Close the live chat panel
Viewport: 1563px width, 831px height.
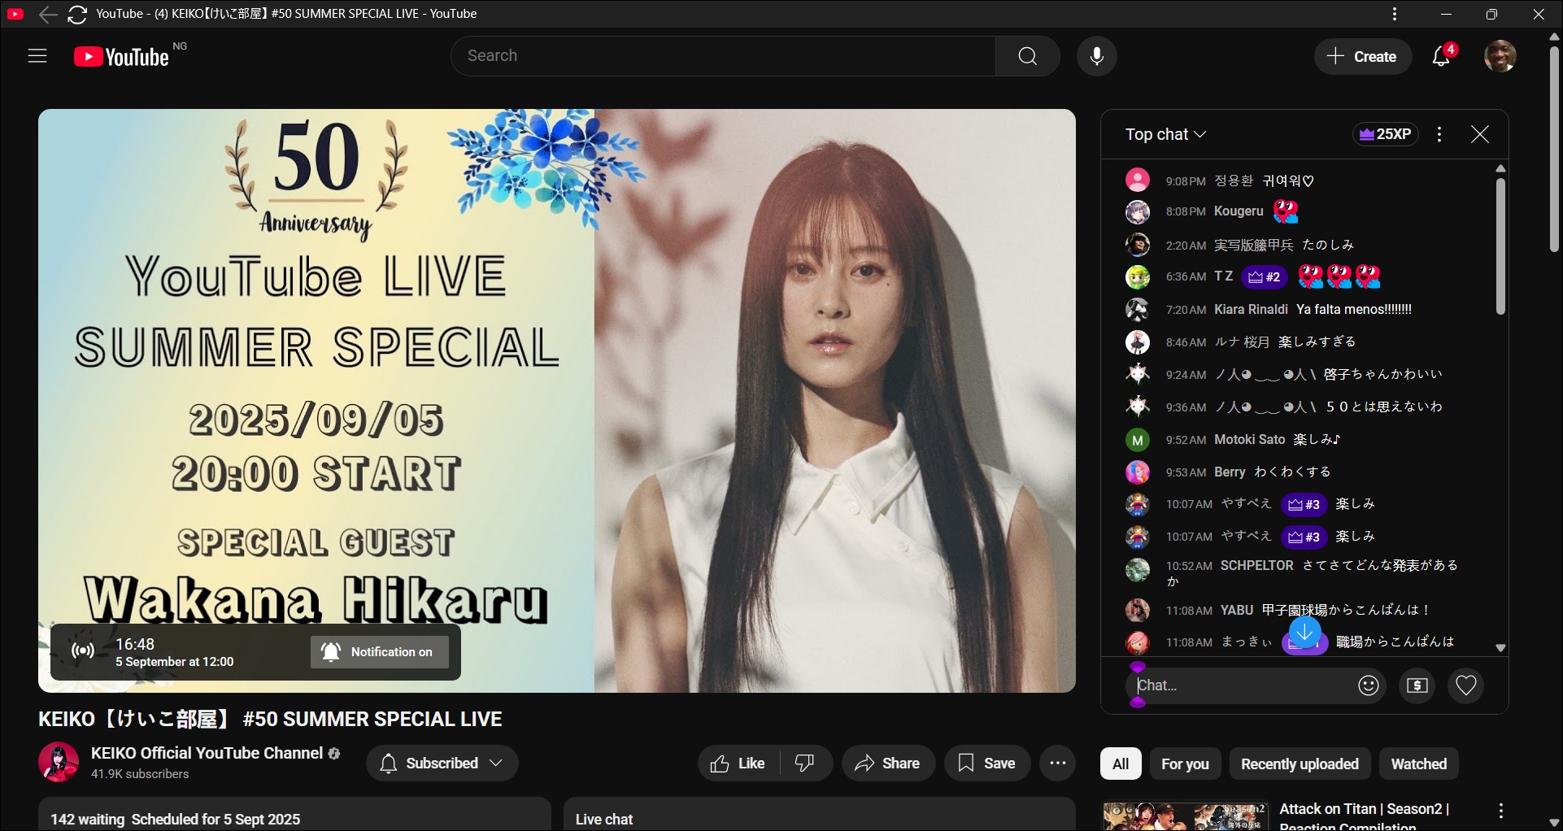pos(1480,134)
